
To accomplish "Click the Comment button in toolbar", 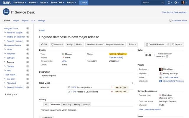I will click(x=57, y=44).
